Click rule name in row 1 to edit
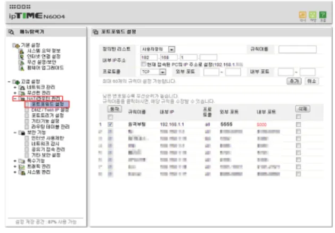 [x=137, y=124]
